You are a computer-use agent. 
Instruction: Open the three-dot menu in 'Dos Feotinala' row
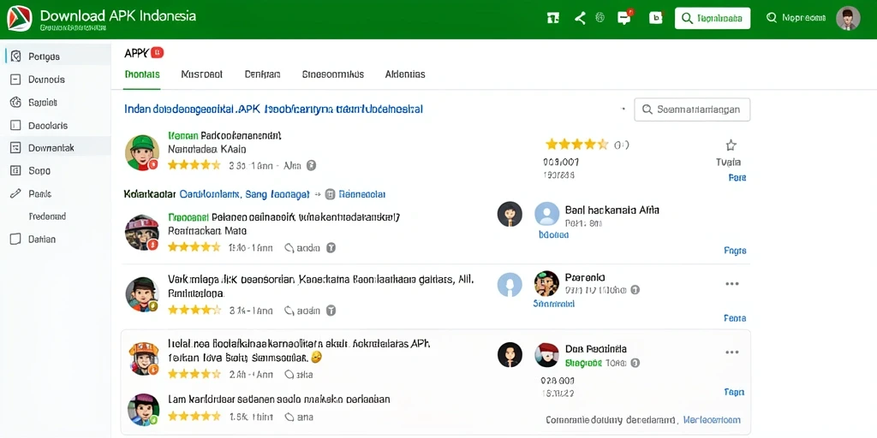pos(732,352)
